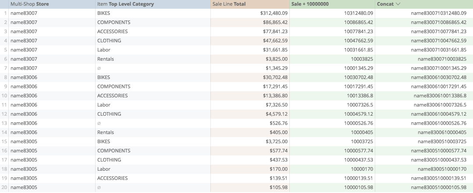
Task: Select cell $312,480.09 in Sale Line Total
Action: [x=250, y=13]
